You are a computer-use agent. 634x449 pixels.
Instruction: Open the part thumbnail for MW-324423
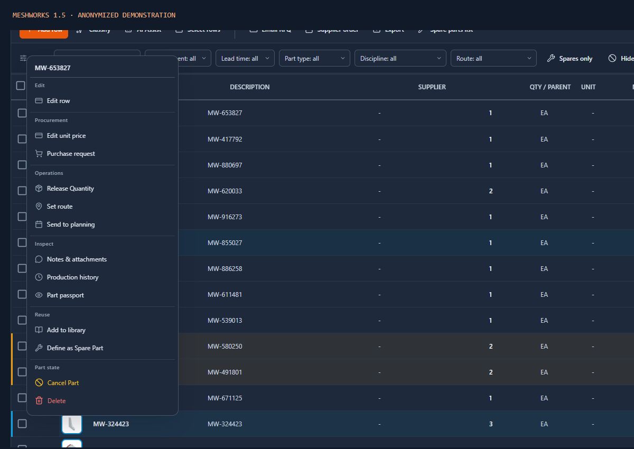point(72,424)
